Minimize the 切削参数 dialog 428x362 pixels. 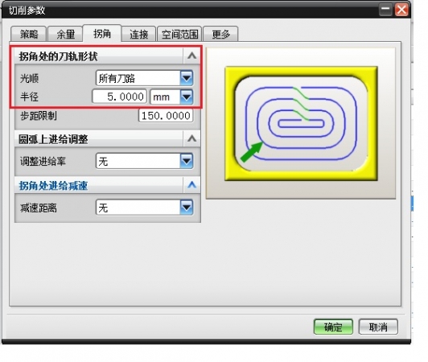coord(385,10)
